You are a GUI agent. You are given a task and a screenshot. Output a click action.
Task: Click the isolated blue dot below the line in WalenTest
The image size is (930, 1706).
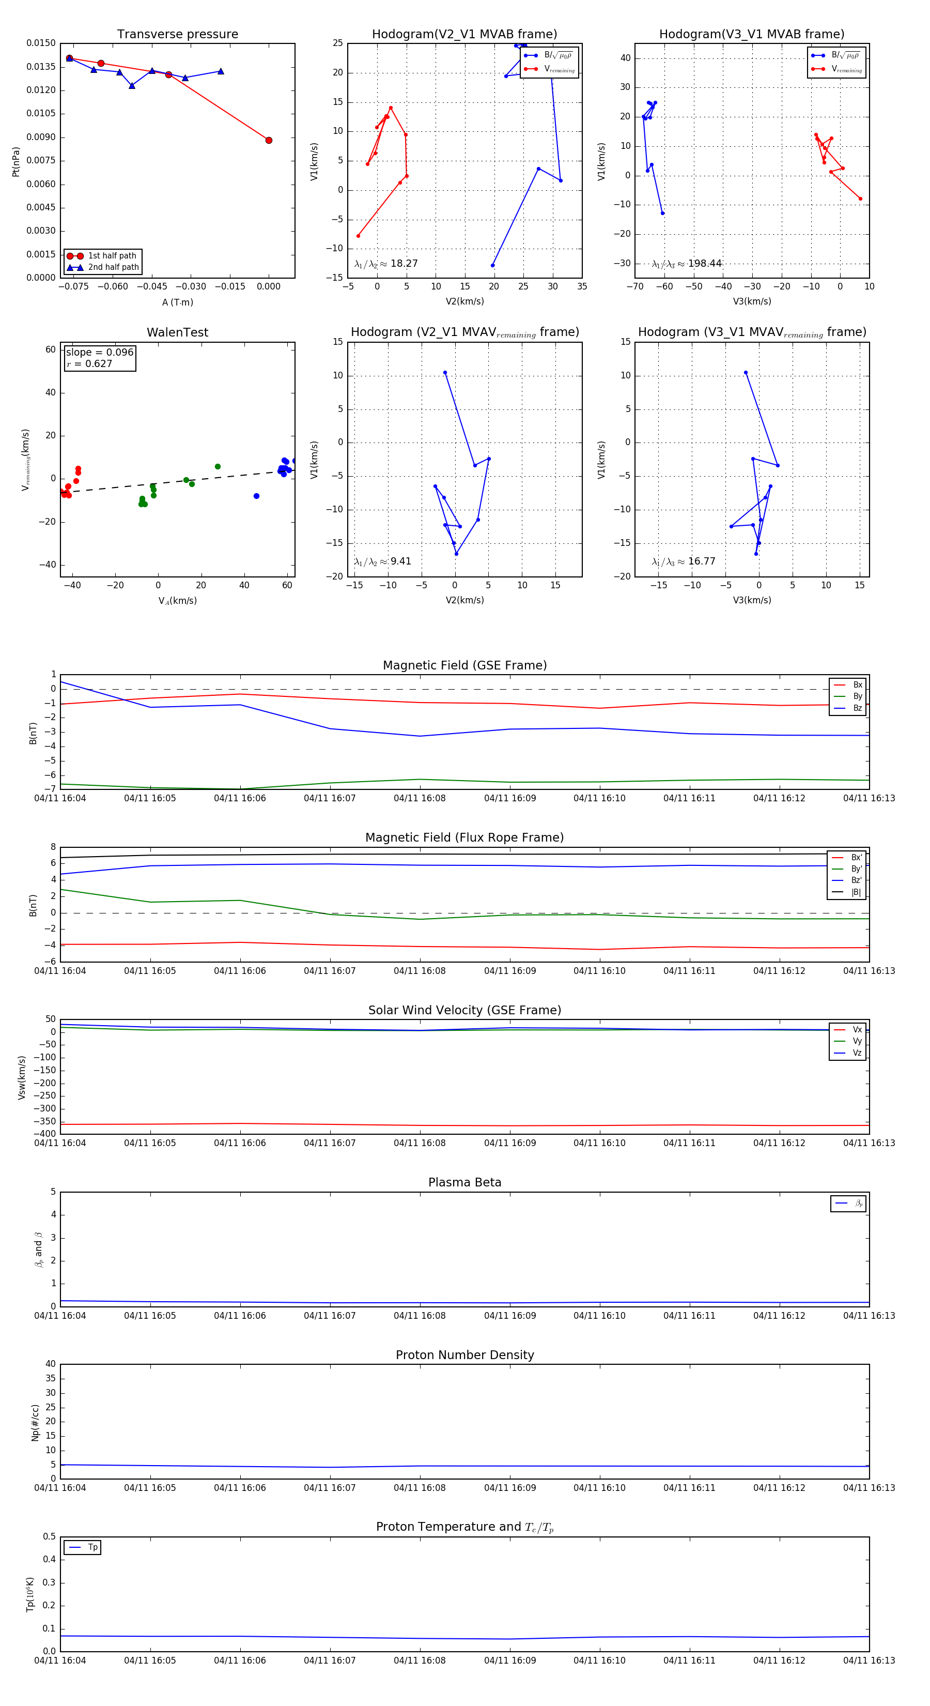256,496
